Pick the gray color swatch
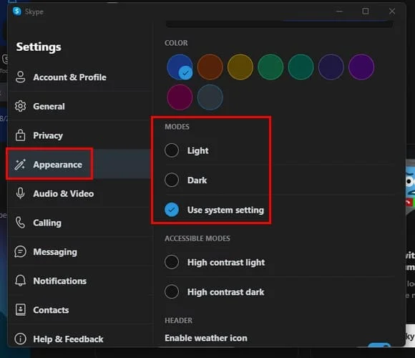The height and width of the screenshot is (358, 415). pyautogui.click(x=210, y=97)
